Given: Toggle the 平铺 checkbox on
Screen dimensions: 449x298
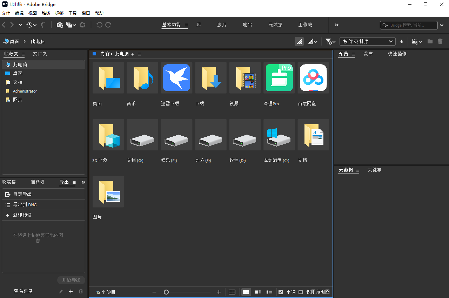Looking at the screenshot, I should tap(281, 292).
